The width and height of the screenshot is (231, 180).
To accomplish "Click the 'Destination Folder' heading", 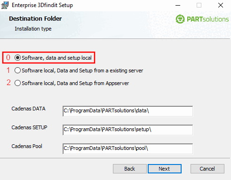I will click(x=35, y=19).
